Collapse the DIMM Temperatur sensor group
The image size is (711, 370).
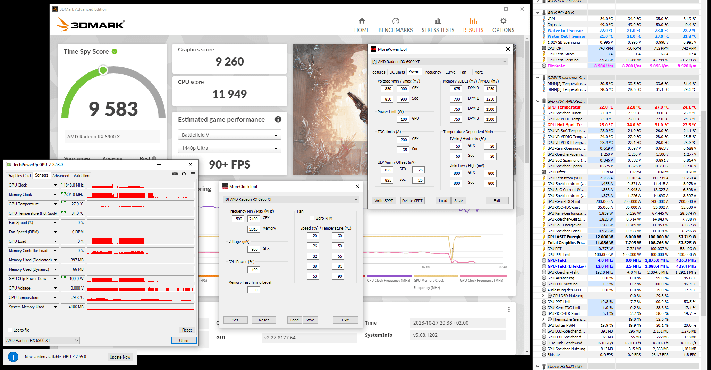(538, 78)
